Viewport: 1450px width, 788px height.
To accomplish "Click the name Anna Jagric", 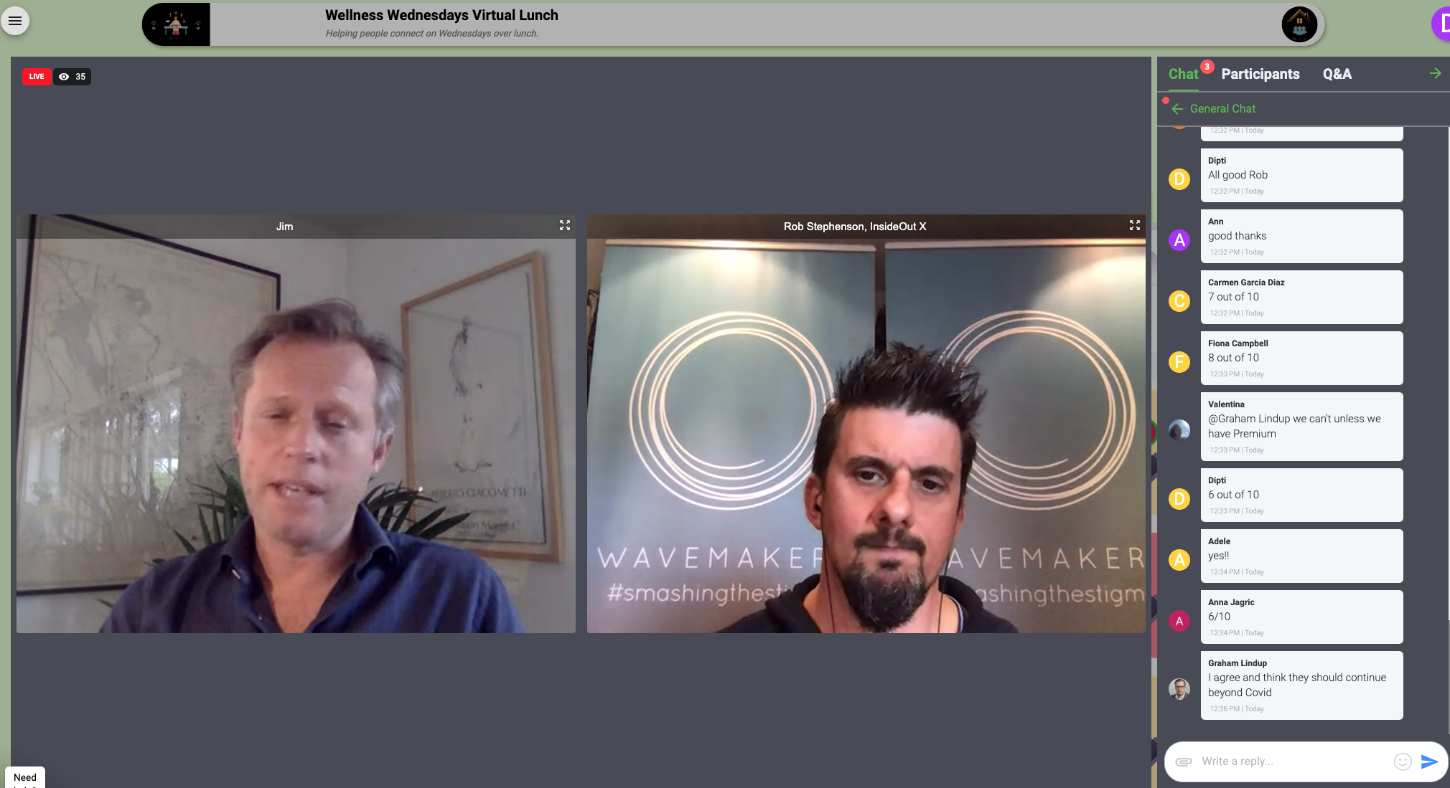I will [x=1231, y=602].
